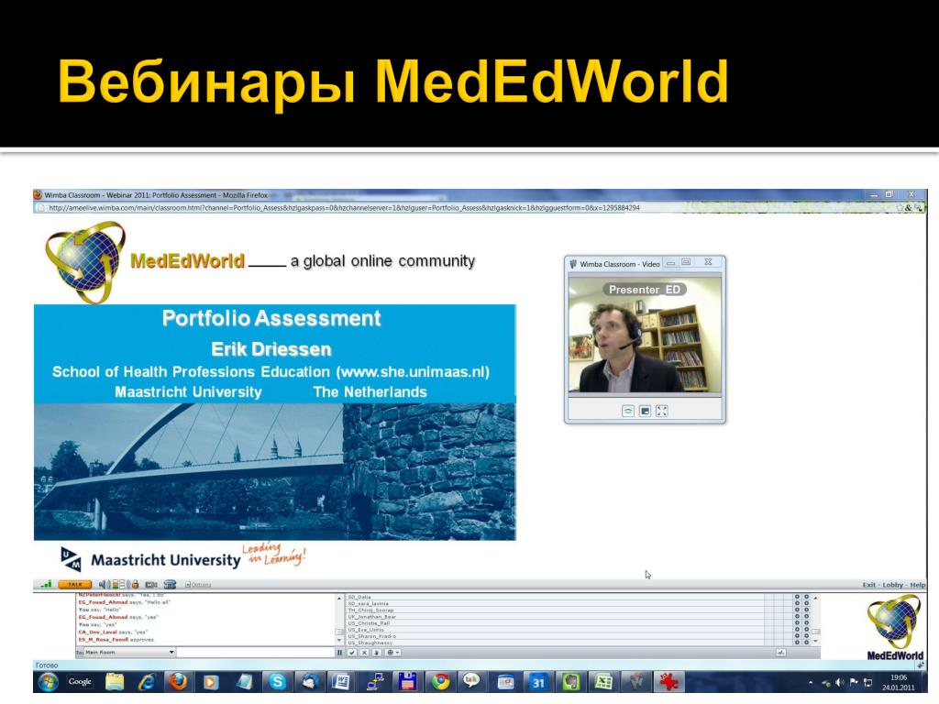The height and width of the screenshot is (704, 939).
Task: Select participant US_Eva_Ushio in list
Action: (555, 630)
